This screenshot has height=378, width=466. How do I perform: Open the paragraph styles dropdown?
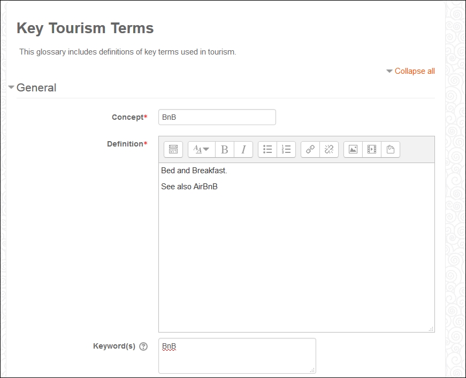click(201, 149)
